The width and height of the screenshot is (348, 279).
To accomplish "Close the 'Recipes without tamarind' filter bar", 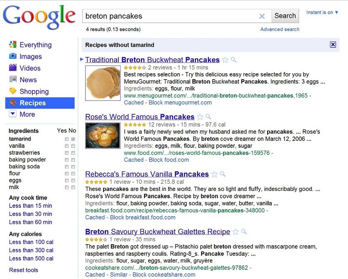I will 333,45.
